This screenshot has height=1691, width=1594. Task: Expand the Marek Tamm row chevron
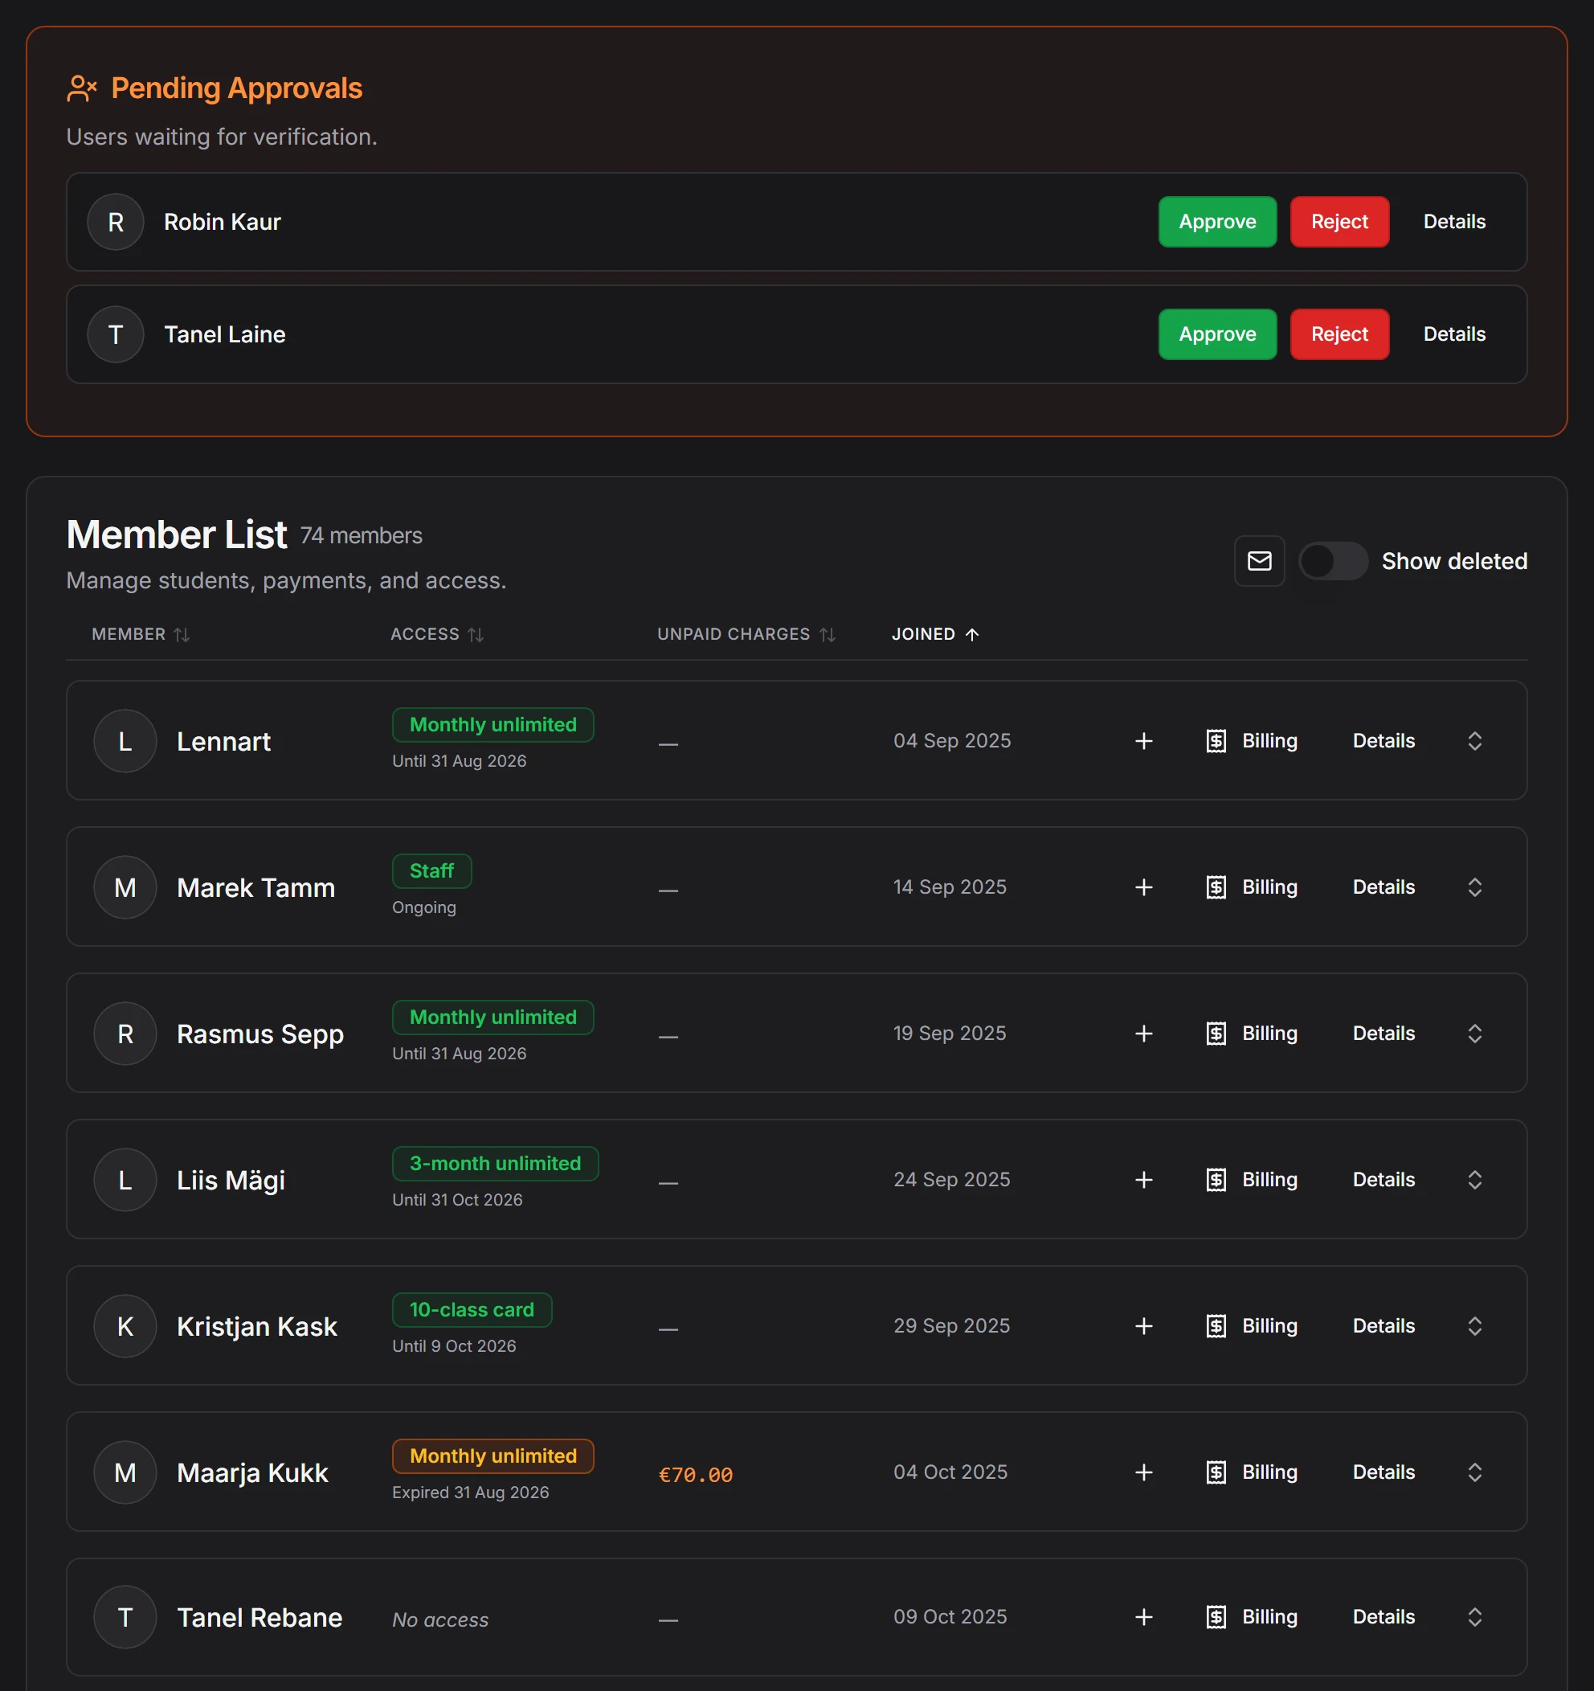click(1474, 887)
